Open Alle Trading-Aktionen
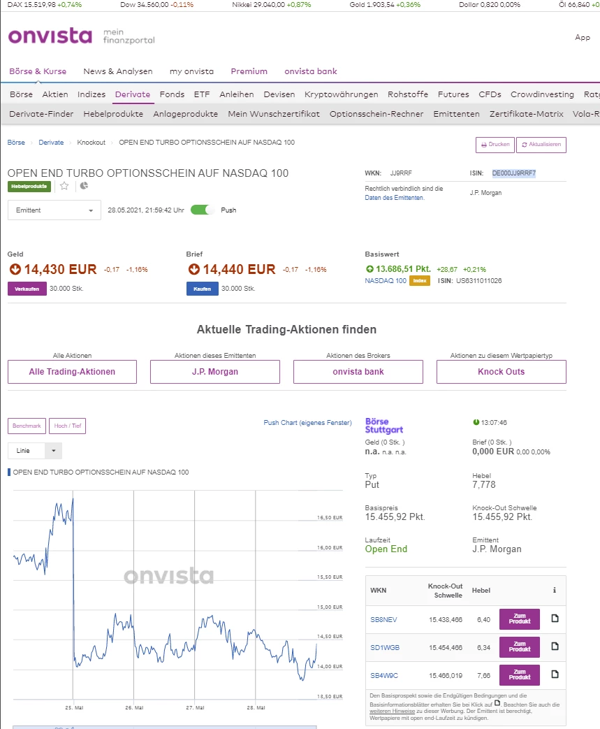 coord(72,371)
